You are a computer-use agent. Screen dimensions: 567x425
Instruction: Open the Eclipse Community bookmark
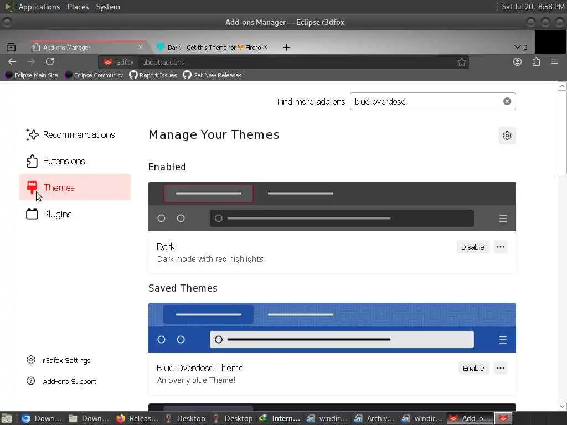(94, 75)
